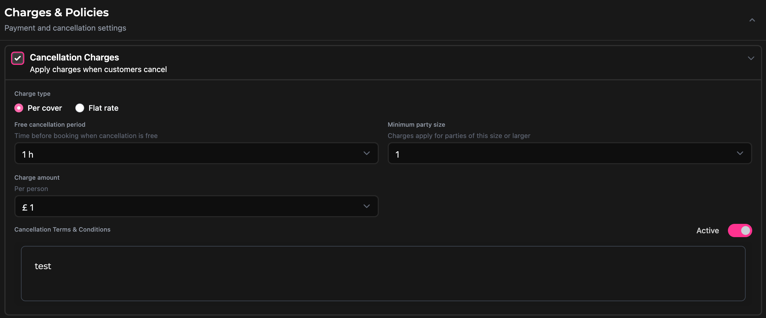Image resolution: width=766 pixels, height=318 pixels.
Task: Click the Per cover label text
Action: coord(45,108)
